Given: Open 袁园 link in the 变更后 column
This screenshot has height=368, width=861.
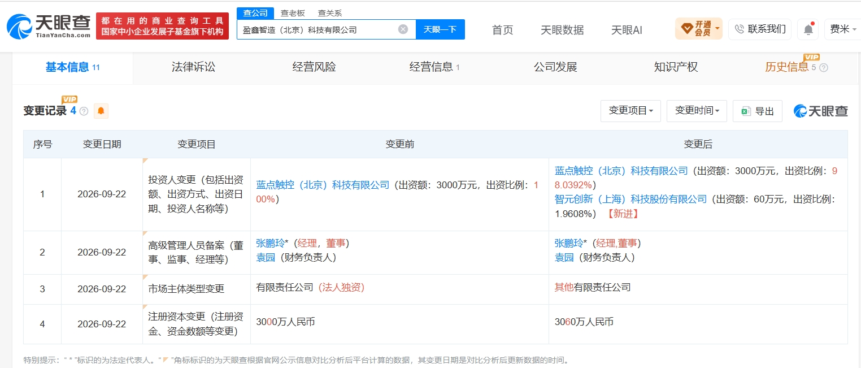Looking at the screenshot, I should [564, 257].
